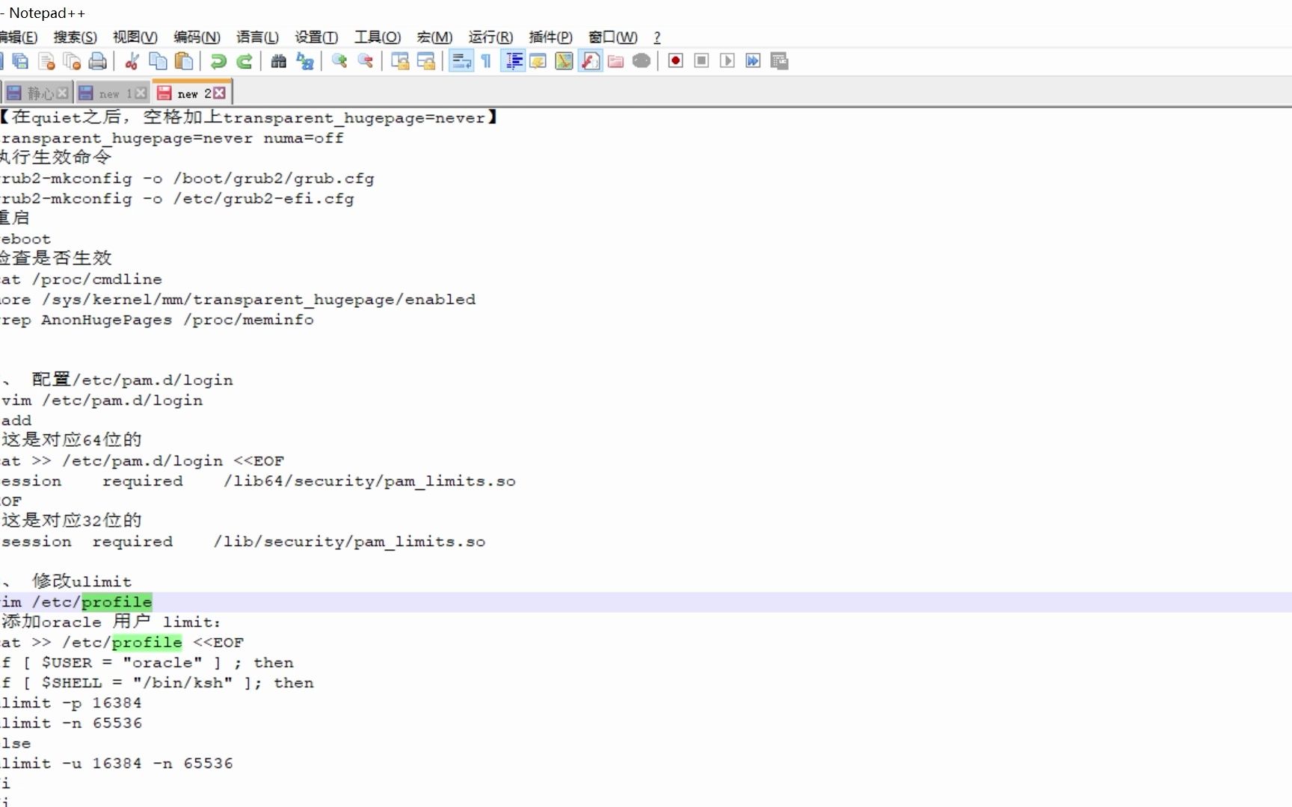The width and height of the screenshot is (1292, 807).
Task: Open the 插件(P) menu
Action: 550,37
